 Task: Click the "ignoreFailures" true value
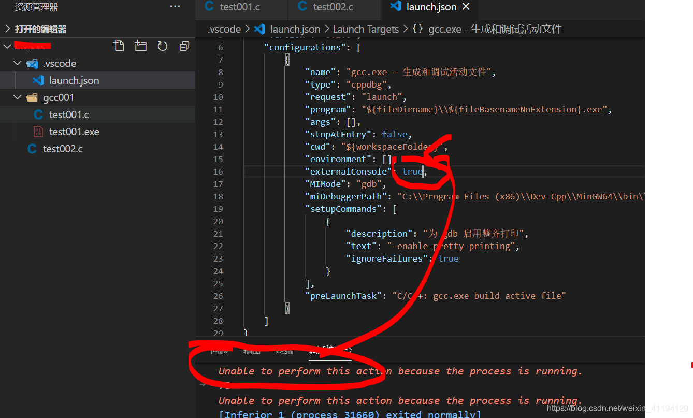[449, 258]
